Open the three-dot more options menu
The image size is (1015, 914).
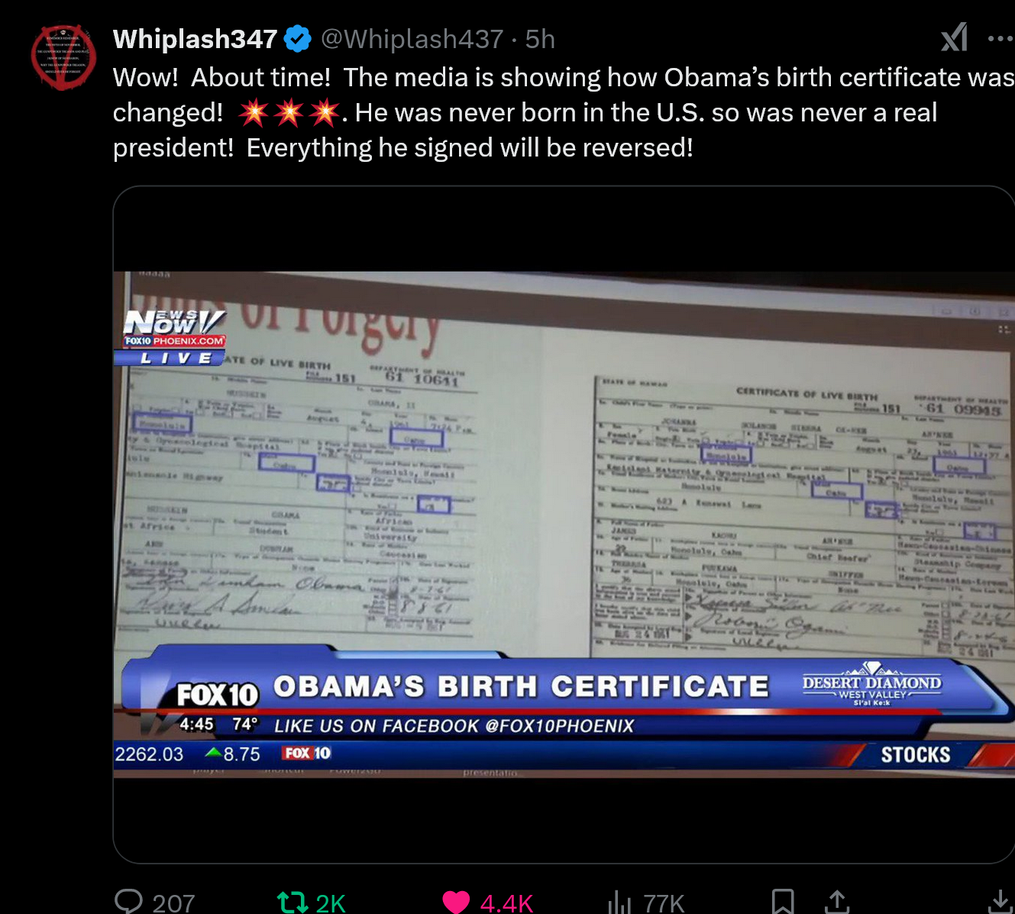pyautogui.click(x=1000, y=38)
